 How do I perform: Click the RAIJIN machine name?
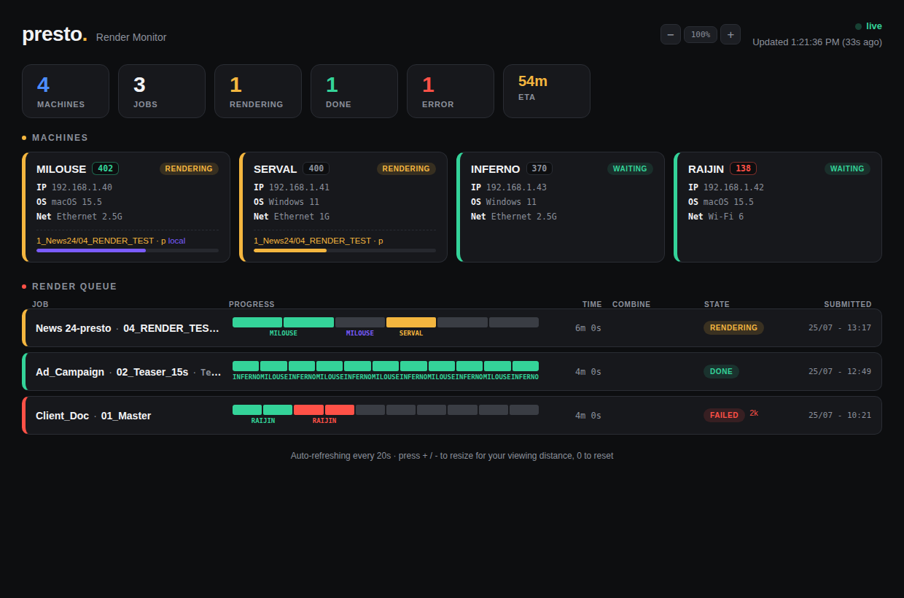pos(706,168)
